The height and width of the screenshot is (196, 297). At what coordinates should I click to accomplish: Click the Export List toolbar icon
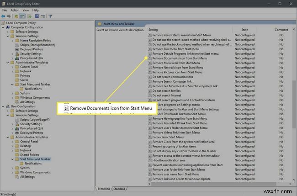point(30,16)
